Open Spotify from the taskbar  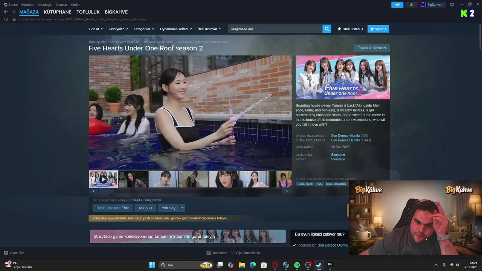tap(297, 265)
